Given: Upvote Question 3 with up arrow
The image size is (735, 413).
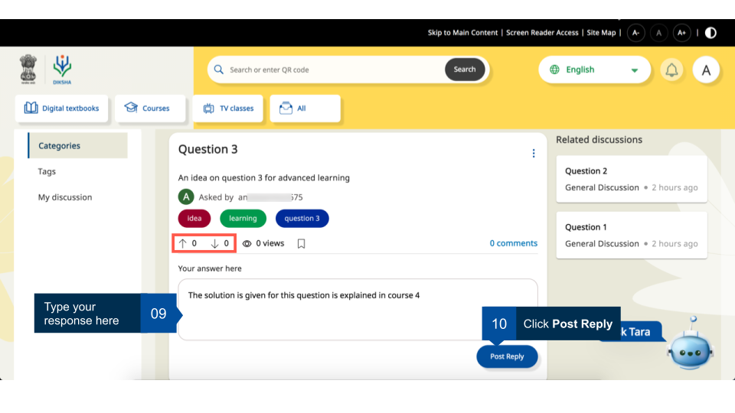Looking at the screenshot, I should (x=183, y=243).
